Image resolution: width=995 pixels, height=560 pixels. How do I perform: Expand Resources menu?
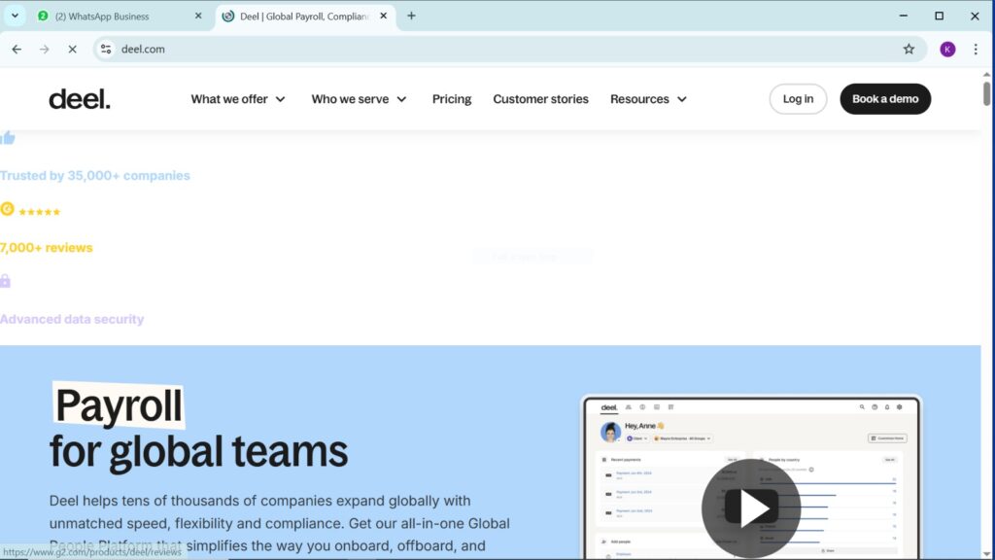tap(648, 99)
